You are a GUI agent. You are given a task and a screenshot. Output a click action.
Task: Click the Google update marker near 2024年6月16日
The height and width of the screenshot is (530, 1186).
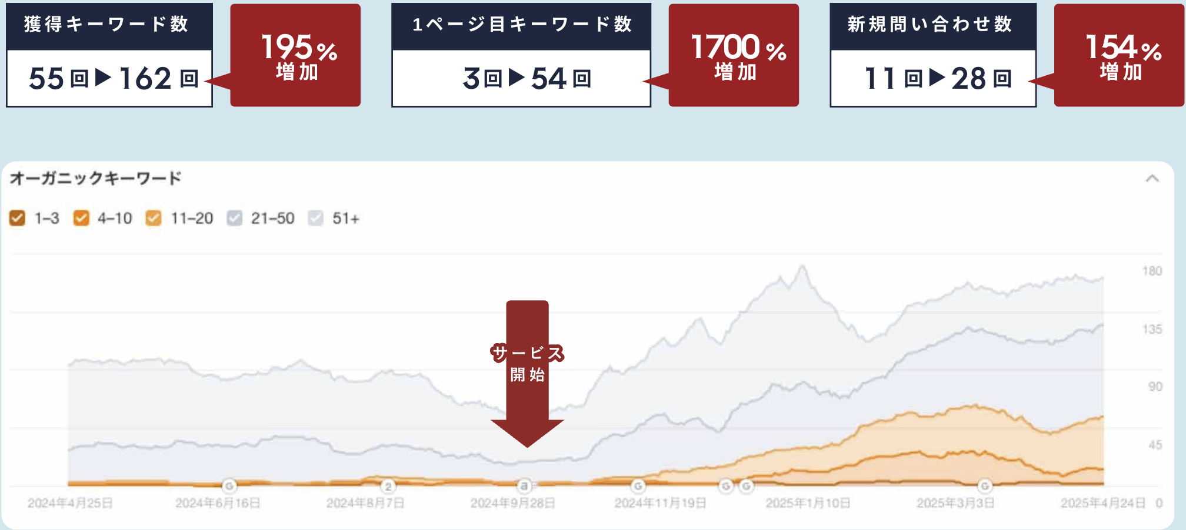click(x=229, y=486)
